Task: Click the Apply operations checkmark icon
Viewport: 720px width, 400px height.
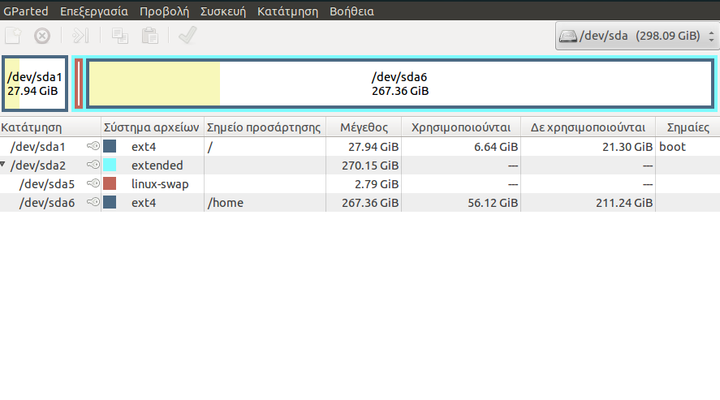Action: pyautogui.click(x=188, y=36)
